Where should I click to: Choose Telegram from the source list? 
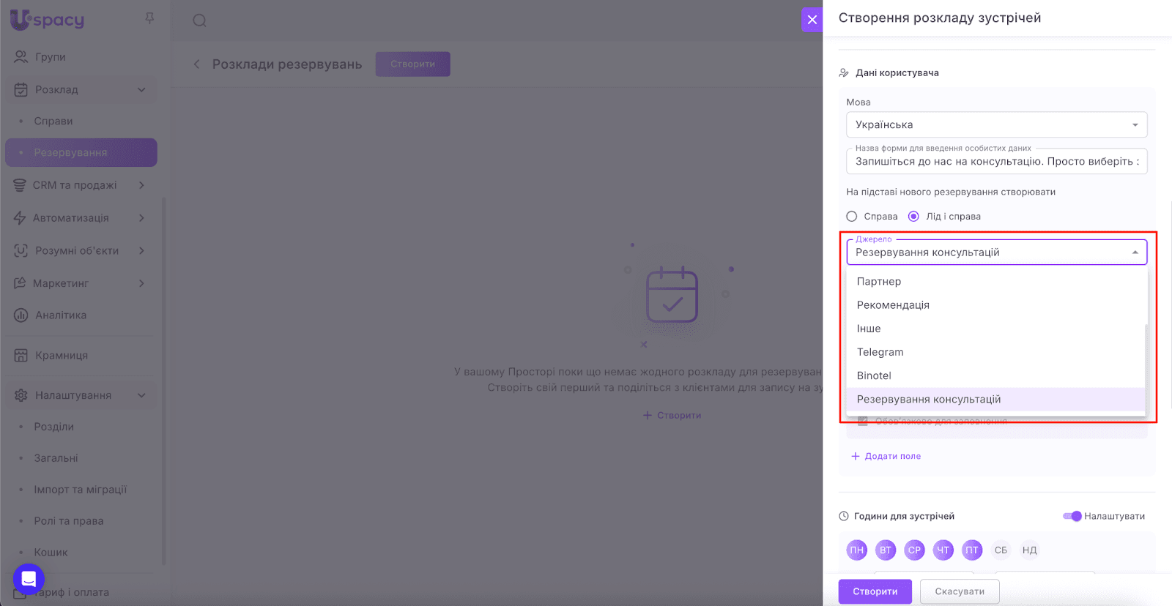pyautogui.click(x=995, y=352)
